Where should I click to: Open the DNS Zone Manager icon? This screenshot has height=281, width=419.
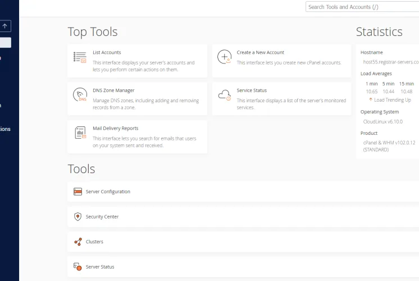(x=80, y=94)
